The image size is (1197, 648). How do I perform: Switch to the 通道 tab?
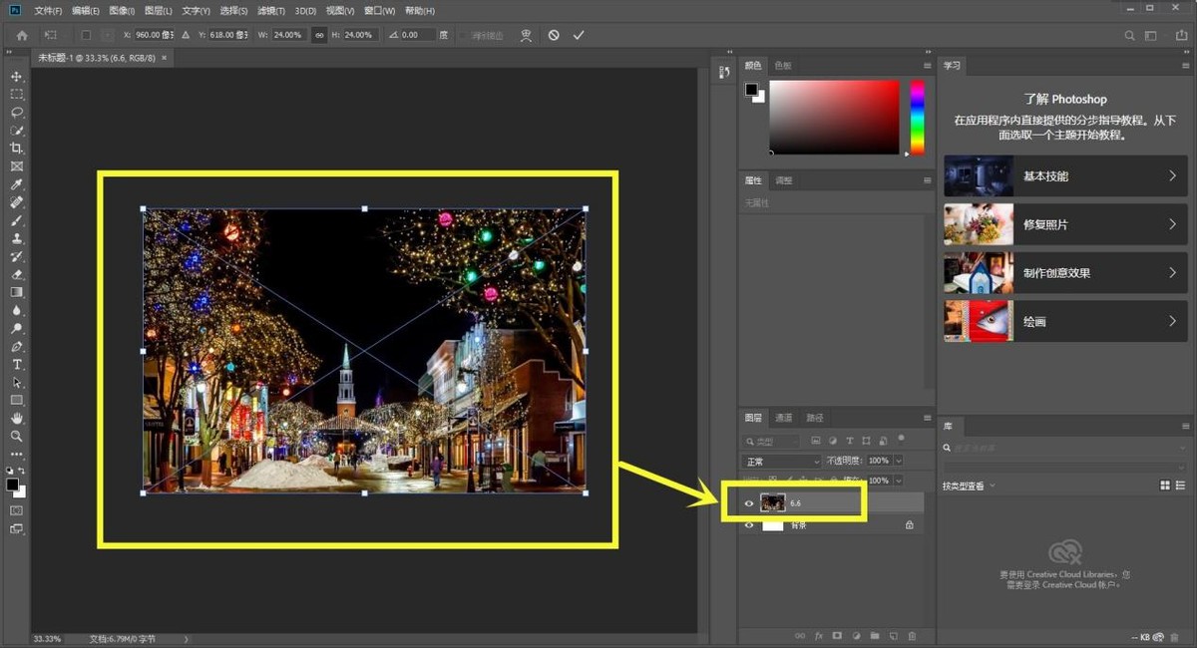784,418
